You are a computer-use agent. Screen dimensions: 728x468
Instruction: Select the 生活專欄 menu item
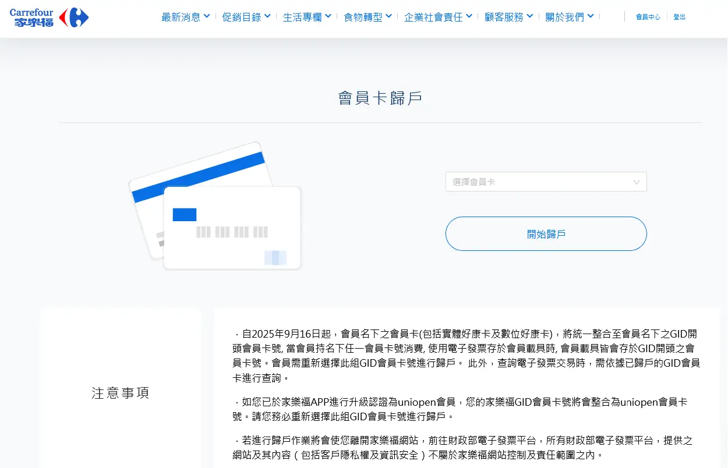coord(302,17)
